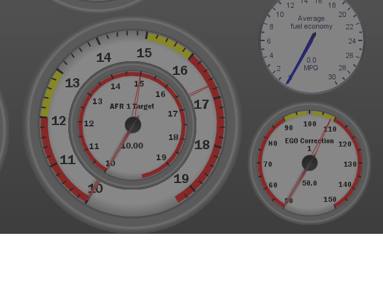The image size is (383, 284).
Task: Click the 30 mark on fuel economy gauge
Action: point(332,77)
